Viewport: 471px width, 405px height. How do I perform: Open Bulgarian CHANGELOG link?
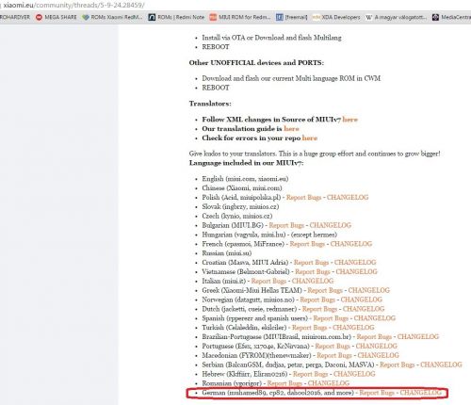331,225
